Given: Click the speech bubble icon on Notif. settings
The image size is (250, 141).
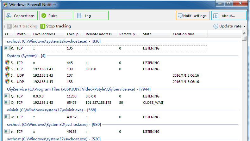Looking at the screenshot, I should 180,15.
